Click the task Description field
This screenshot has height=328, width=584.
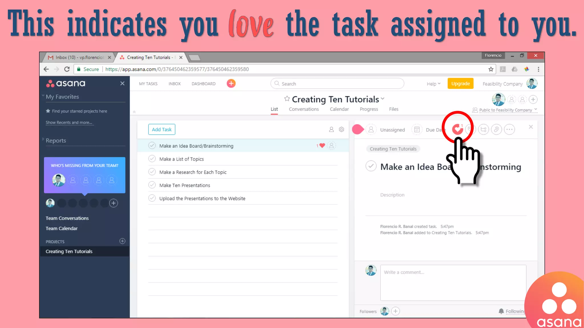click(x=392, y=195)
